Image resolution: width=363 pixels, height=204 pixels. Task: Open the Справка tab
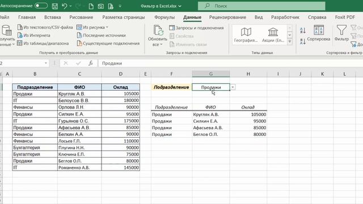[x=317, y=17]
